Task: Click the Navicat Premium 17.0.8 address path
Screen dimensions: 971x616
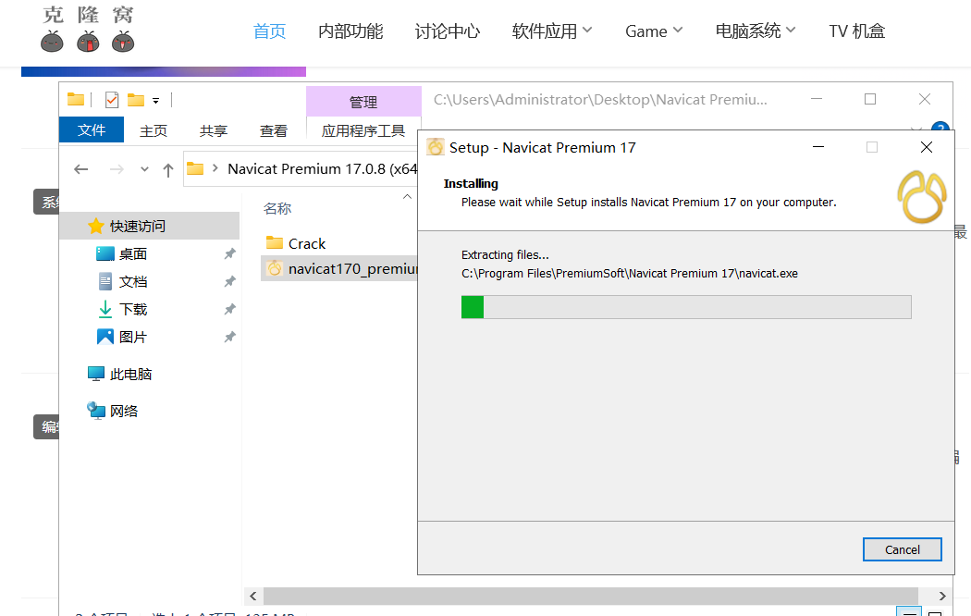Action: click(322, 168)
